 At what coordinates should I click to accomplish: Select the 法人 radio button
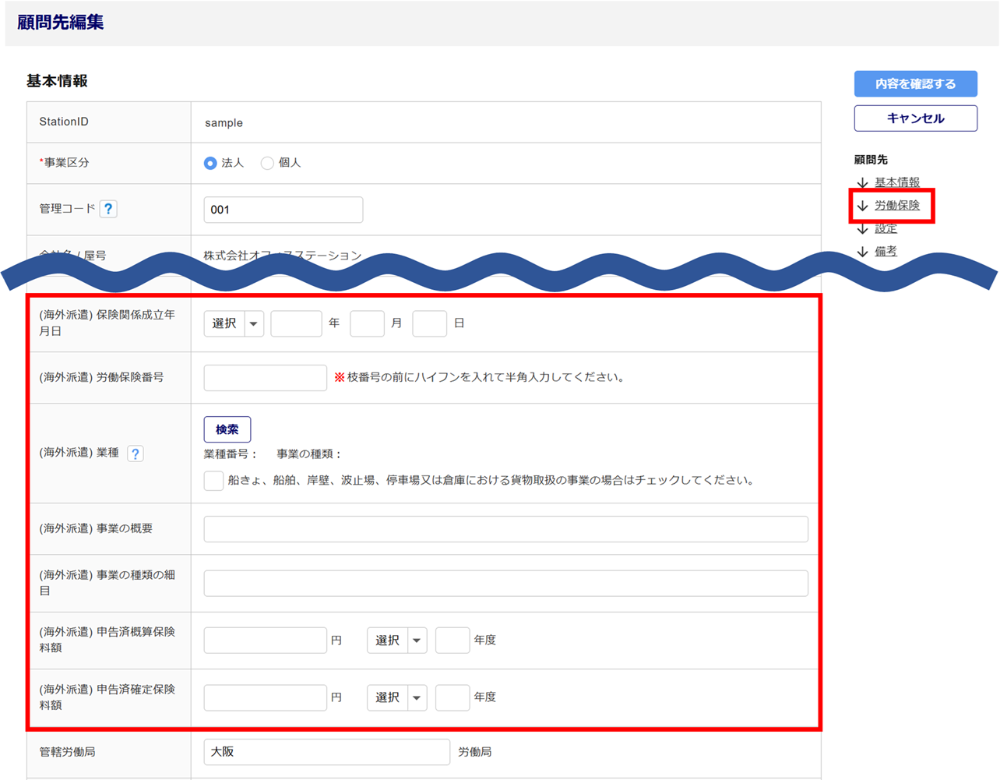[210, 163]
